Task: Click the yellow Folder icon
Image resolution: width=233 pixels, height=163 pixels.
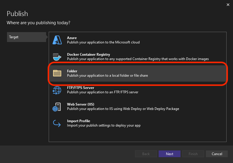Action: [57, 73]
